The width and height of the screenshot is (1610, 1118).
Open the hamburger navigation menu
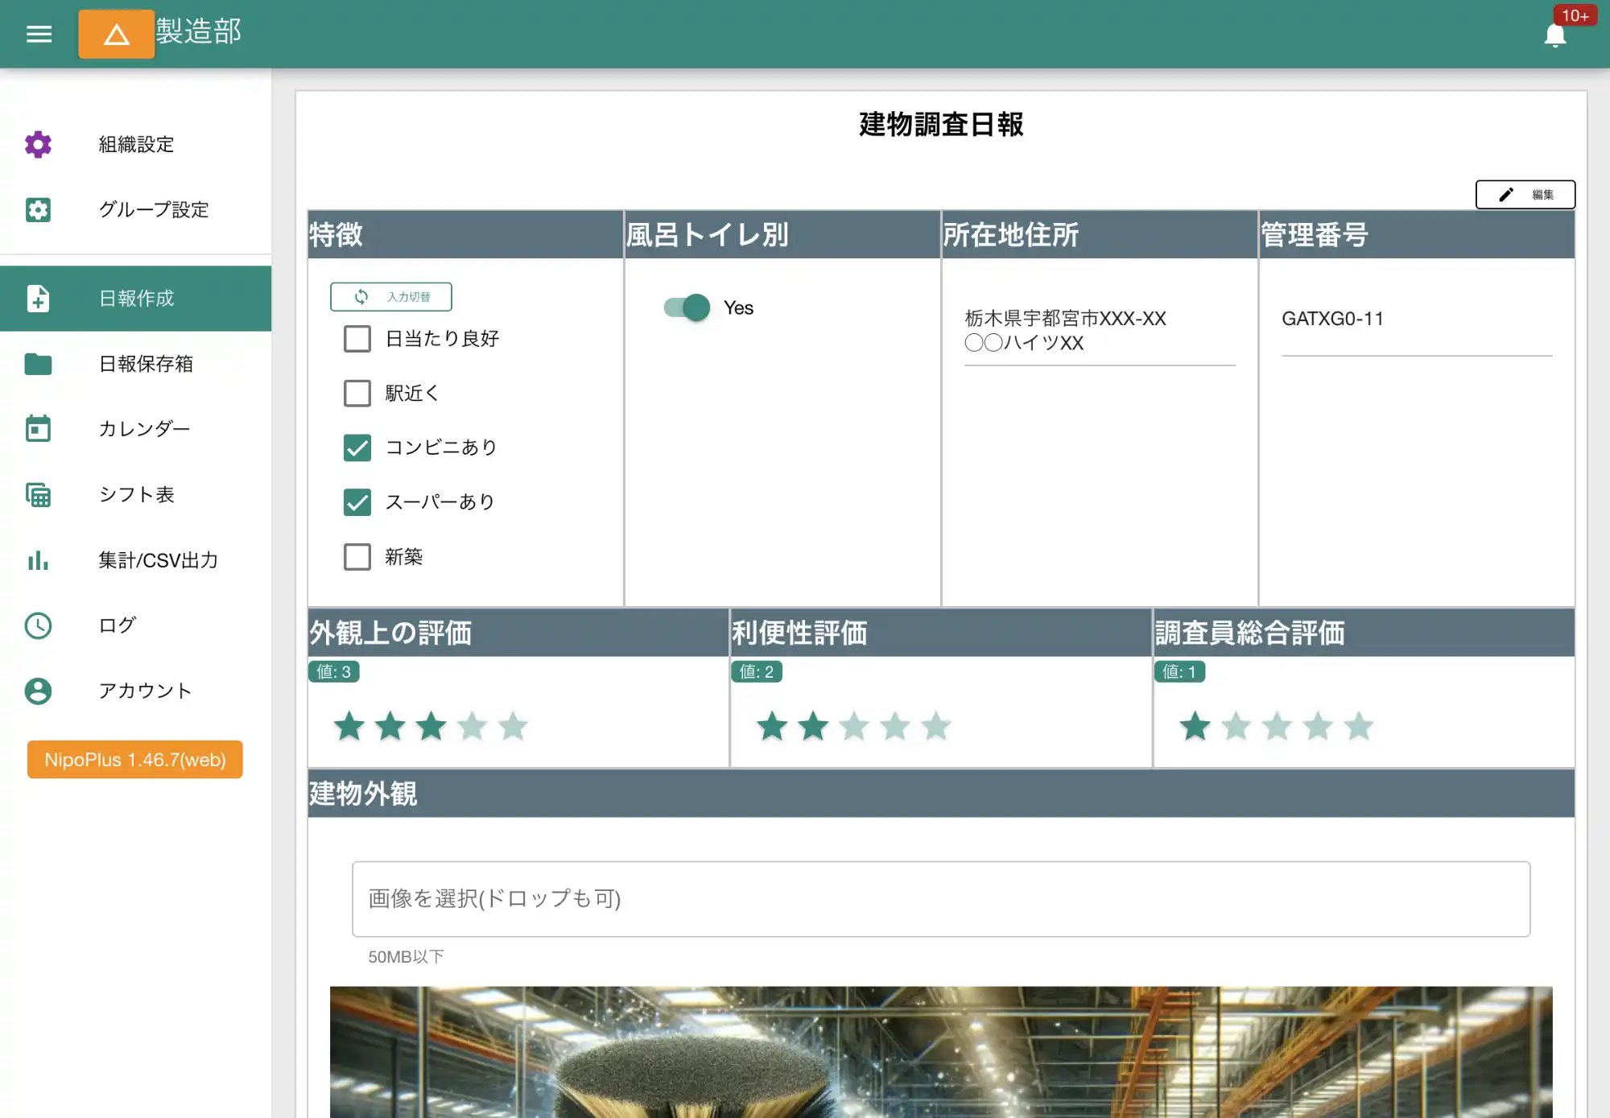pyautogui.click(x=39, y=34)
